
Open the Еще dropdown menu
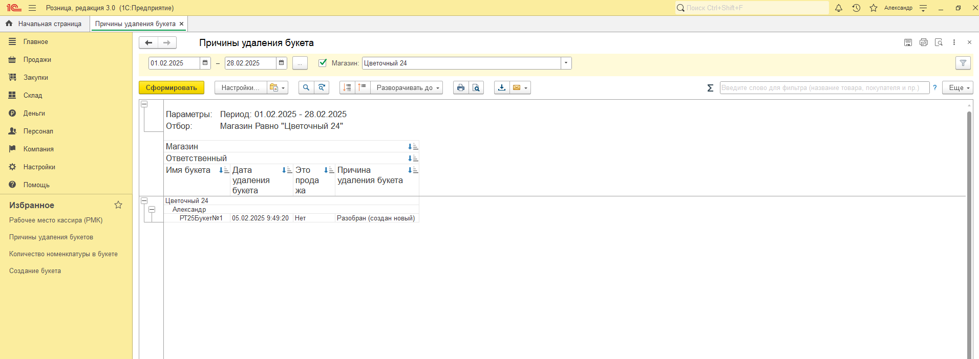coord(959,87)
